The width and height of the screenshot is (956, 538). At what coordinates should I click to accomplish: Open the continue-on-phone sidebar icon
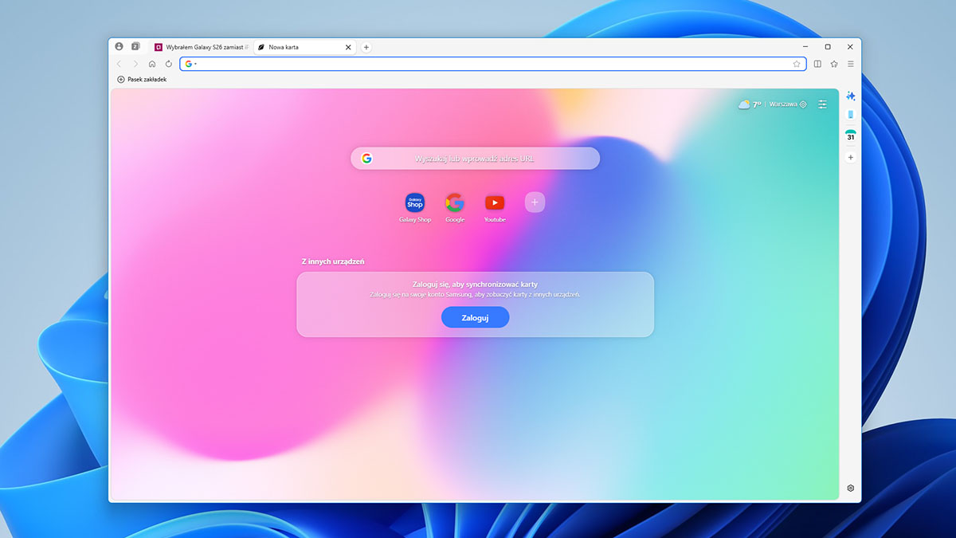pyautogui.click(x=850, y=114)
